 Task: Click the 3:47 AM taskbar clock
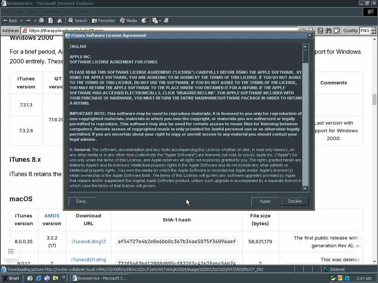pos(364,279)
